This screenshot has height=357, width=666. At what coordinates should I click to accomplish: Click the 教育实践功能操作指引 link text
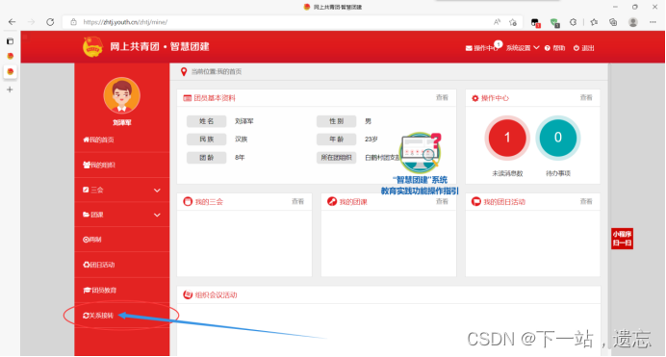(420, 191)
